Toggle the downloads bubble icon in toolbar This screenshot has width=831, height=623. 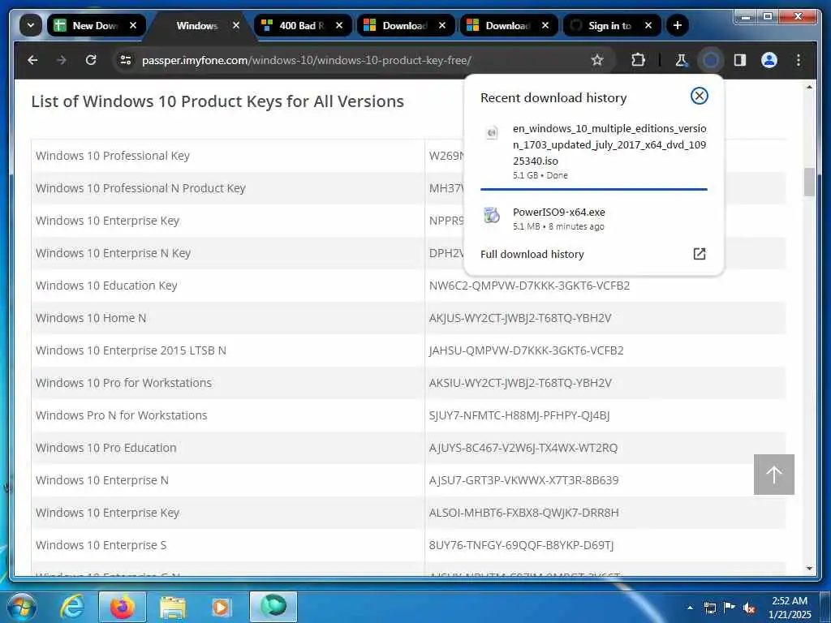pyautogui.click(x=711, y=60)
